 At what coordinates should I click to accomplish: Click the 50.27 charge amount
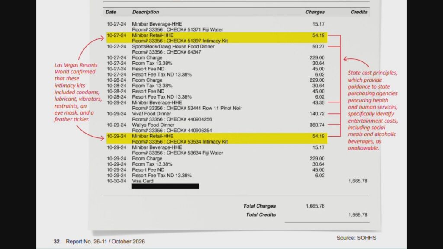click(x=318, y=47)
